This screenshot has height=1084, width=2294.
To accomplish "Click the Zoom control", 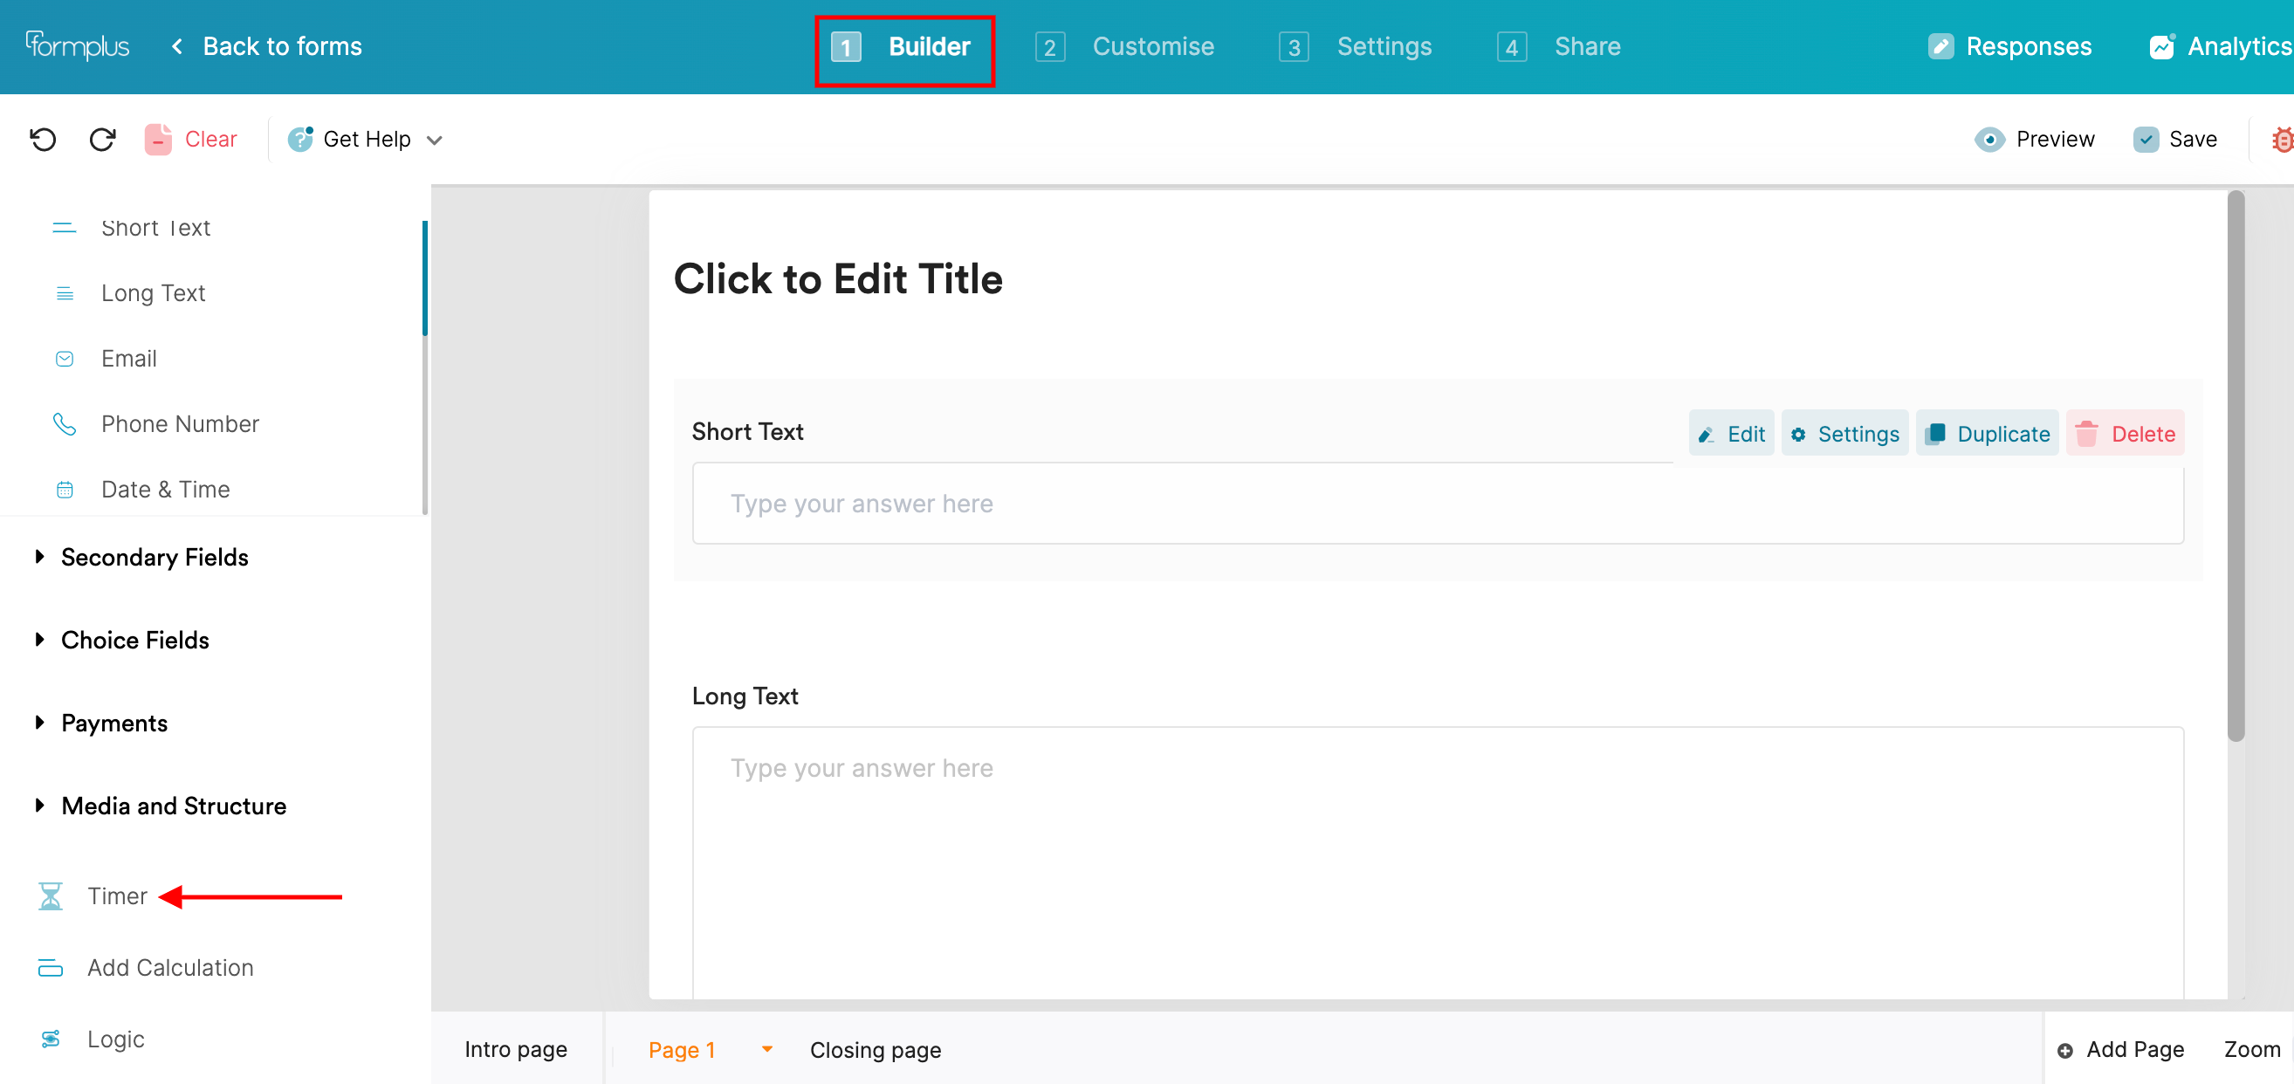I will [2252, 1050].
